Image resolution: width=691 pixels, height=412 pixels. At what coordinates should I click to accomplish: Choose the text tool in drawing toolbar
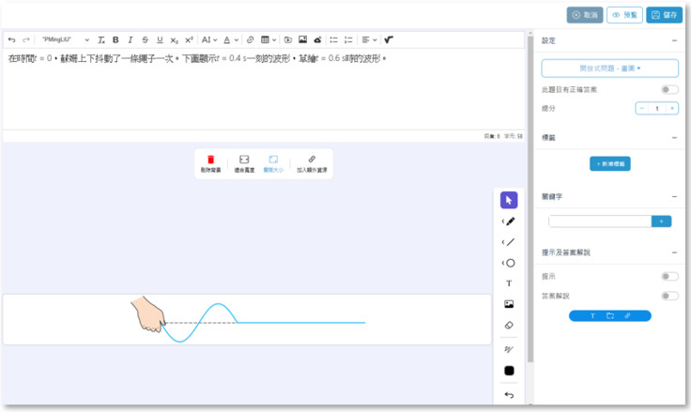(509, 283)
